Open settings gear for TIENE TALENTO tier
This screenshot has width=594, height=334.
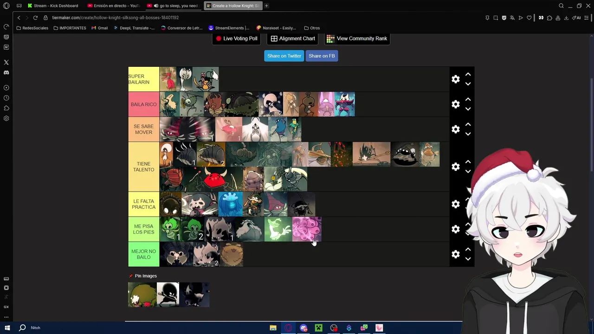pos(456,167)
